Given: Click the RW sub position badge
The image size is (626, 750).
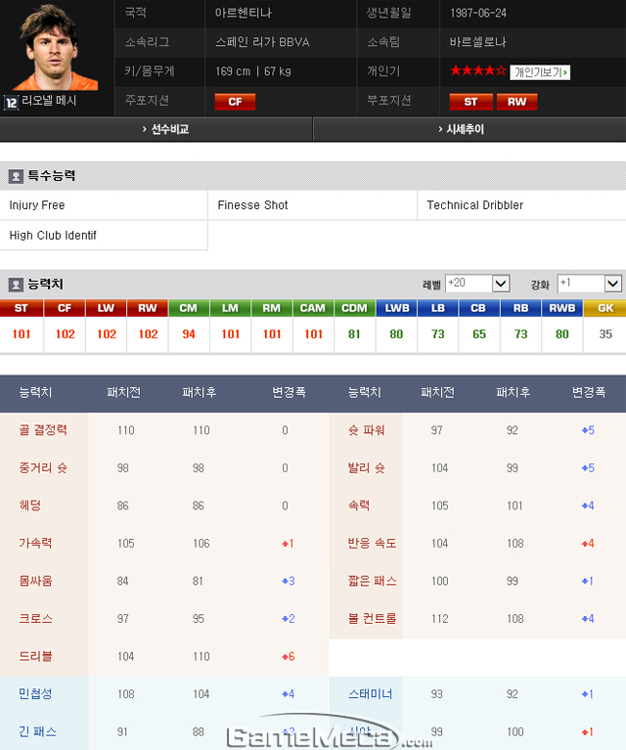Looking at the screenshot, I should coord(516,102).
